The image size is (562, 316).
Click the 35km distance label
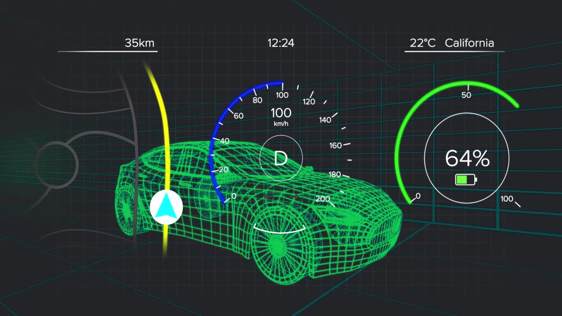point(139,43)
